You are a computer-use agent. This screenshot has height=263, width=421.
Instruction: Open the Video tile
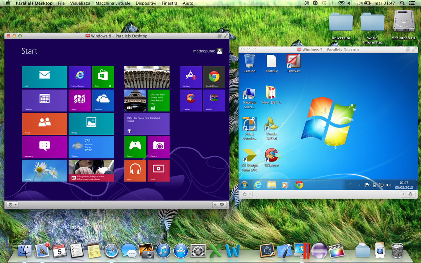click(x=158, y=171)
